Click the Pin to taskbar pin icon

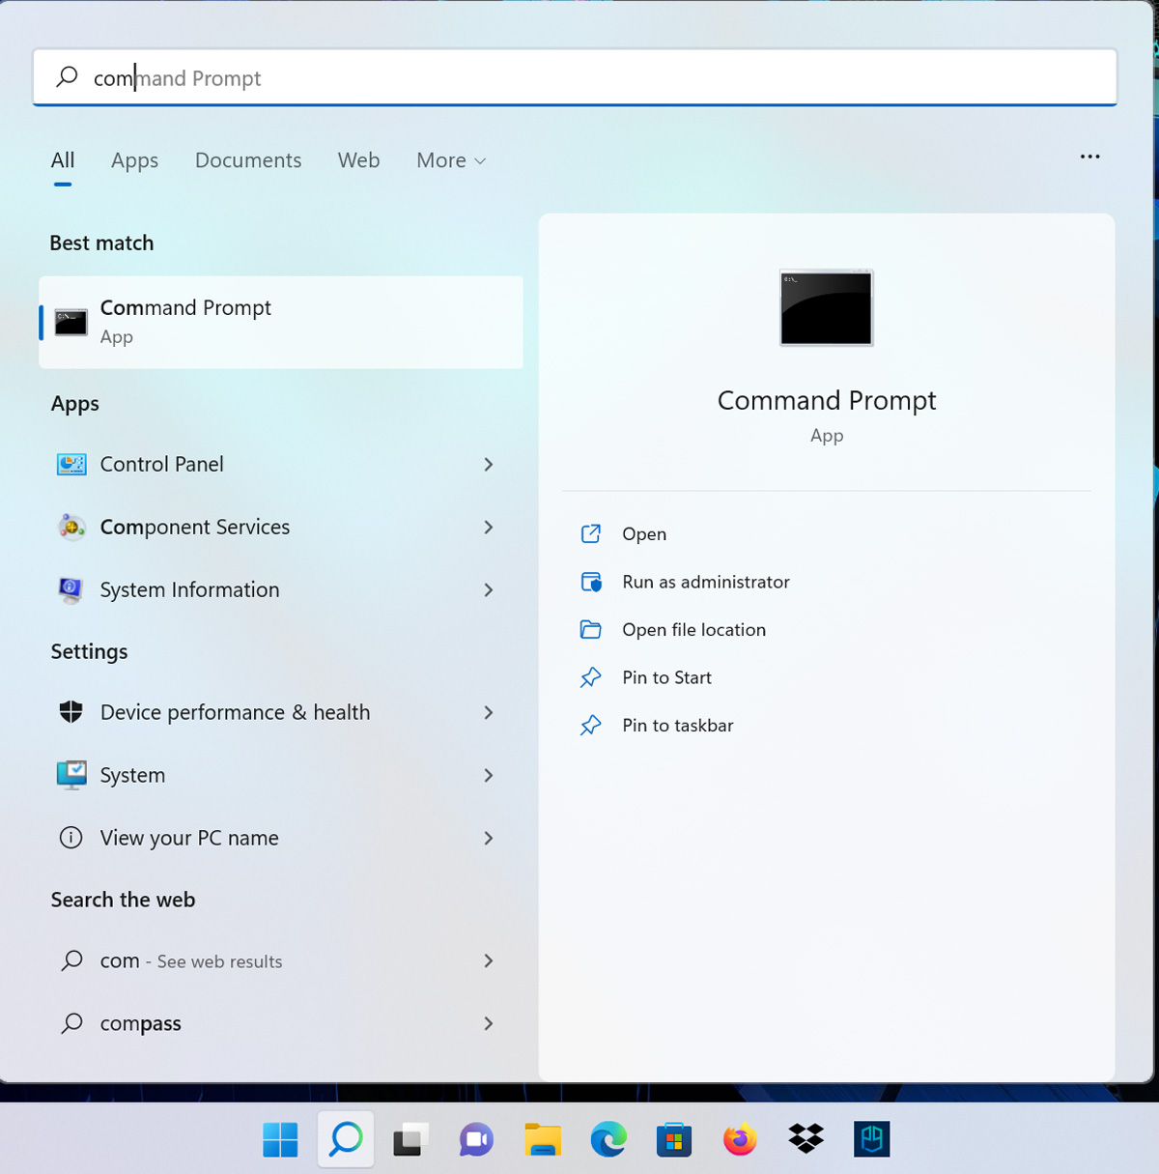(591, 726)
